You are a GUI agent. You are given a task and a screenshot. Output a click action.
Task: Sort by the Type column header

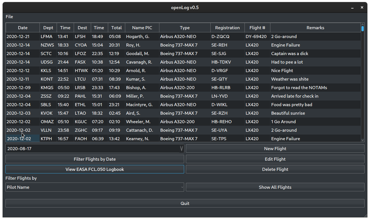185,28
